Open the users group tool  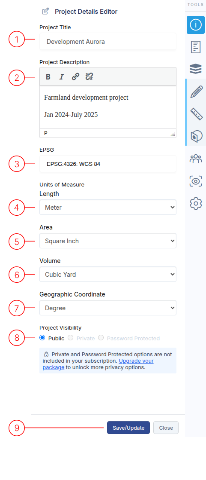click(x=196, y=159)
